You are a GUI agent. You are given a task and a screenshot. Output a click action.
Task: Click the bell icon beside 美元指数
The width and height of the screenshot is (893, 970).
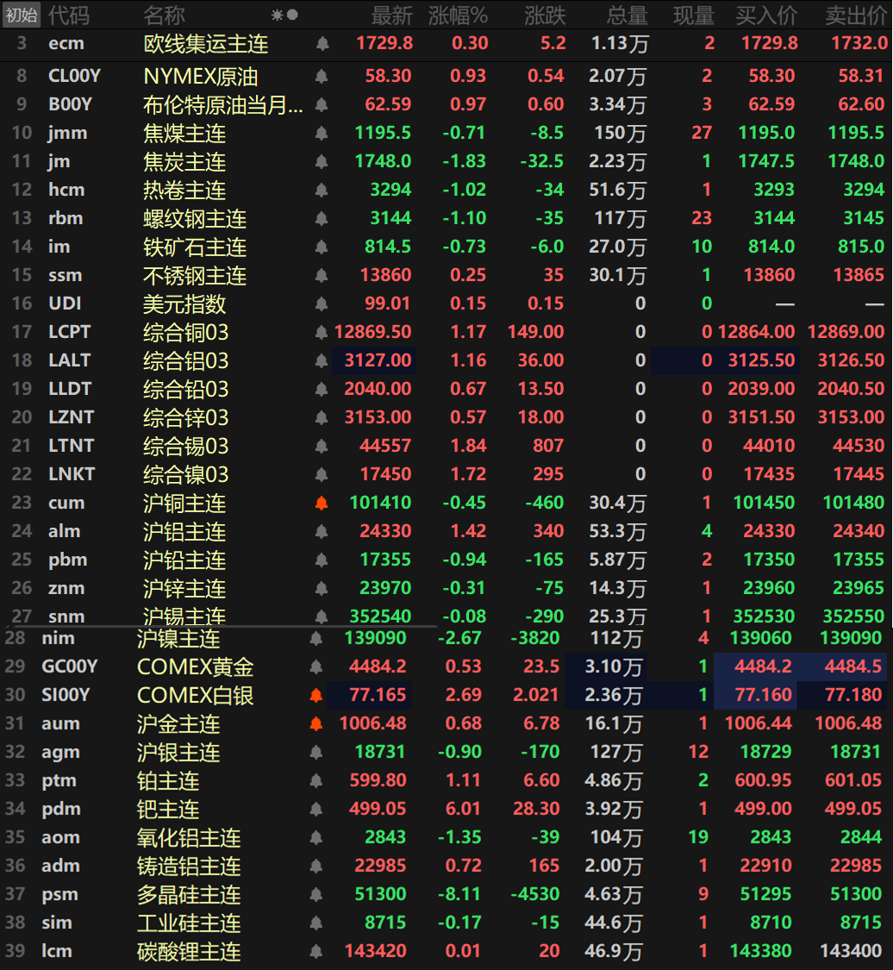(x=322, y=304)
